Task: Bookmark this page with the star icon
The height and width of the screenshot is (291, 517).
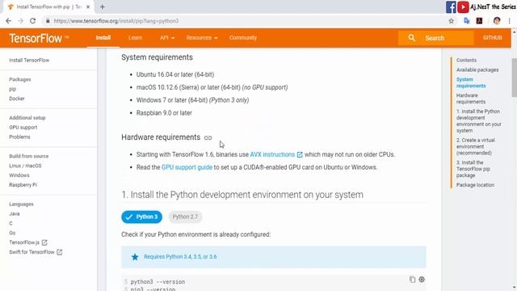Action: click(451, 21)
